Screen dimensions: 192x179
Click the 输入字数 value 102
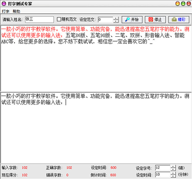pyautogui.click(x=24, y=168)
